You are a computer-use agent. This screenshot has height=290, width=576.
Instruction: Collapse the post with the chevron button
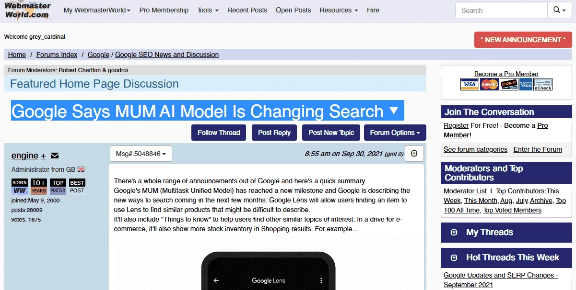[414, 154]
